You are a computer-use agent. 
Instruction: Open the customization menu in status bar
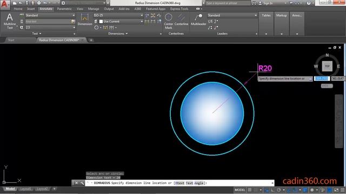[342, 190]
